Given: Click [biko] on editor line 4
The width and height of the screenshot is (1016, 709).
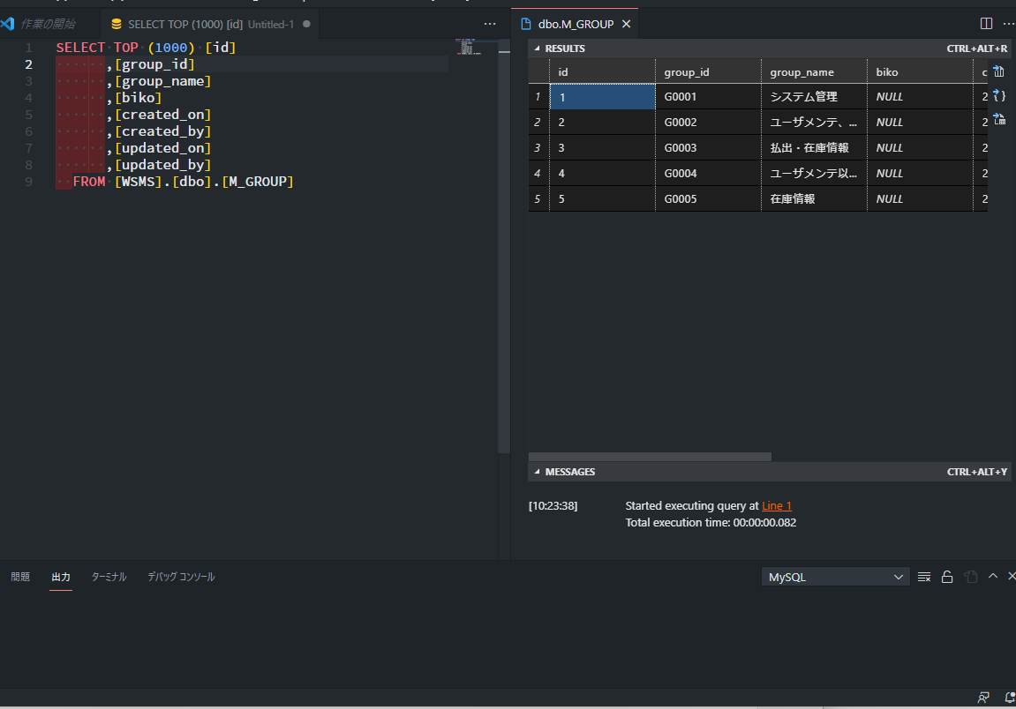Looking at the screenshot, I should (x=138, y=98).
